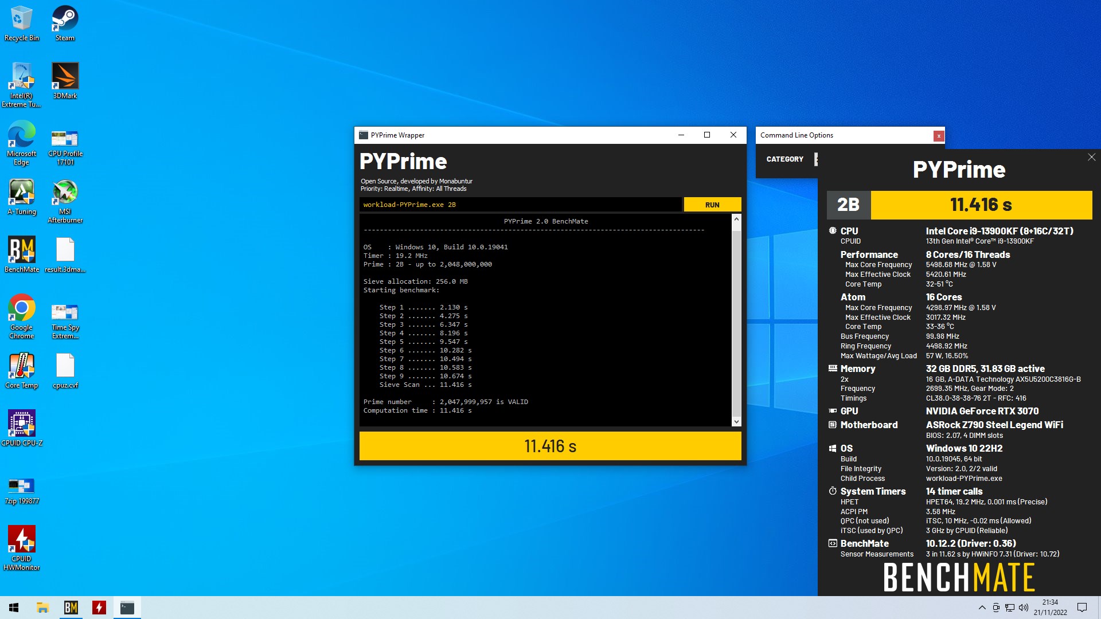Select the result.3dmark file icon
1101x619 pixels.
tap(65, 254)
